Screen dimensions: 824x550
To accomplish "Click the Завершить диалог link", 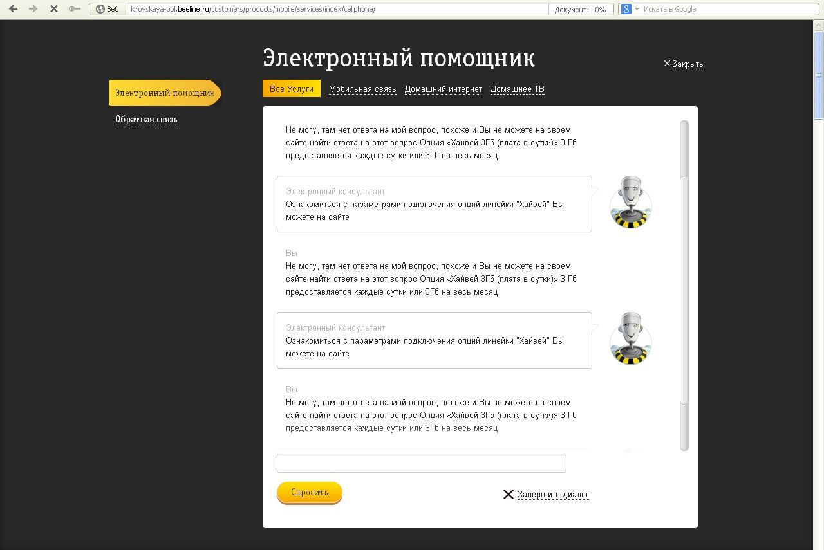I will (x=552, y=494).
